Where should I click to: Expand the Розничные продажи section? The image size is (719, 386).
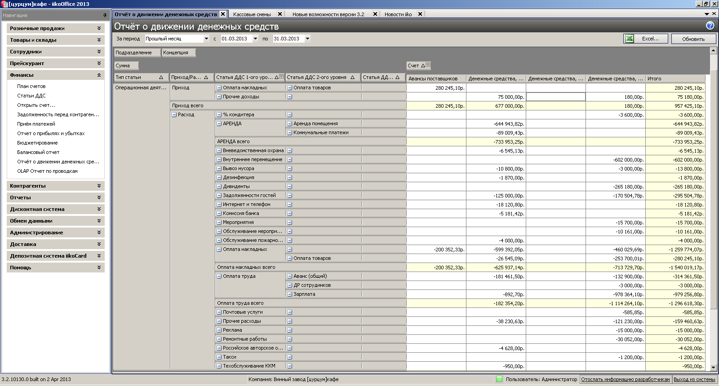(x=56, y=28)
